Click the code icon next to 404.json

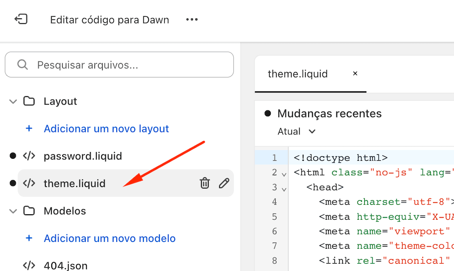[29, 265]
